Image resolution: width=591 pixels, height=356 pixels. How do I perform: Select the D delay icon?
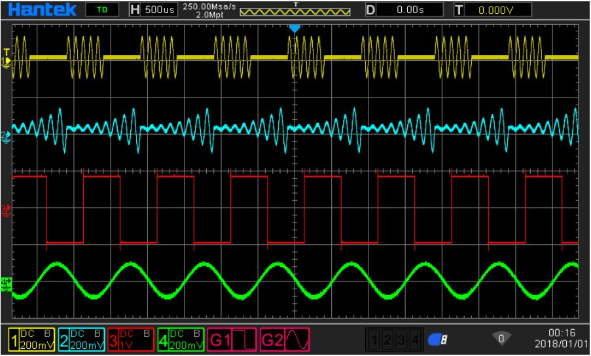370,10
